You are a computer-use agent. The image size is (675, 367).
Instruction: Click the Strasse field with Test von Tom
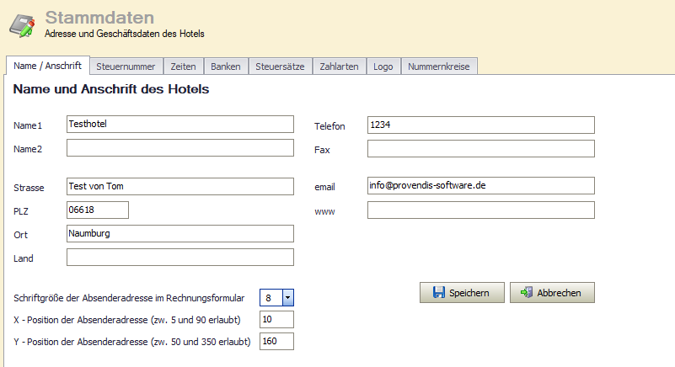coord(179,186)
